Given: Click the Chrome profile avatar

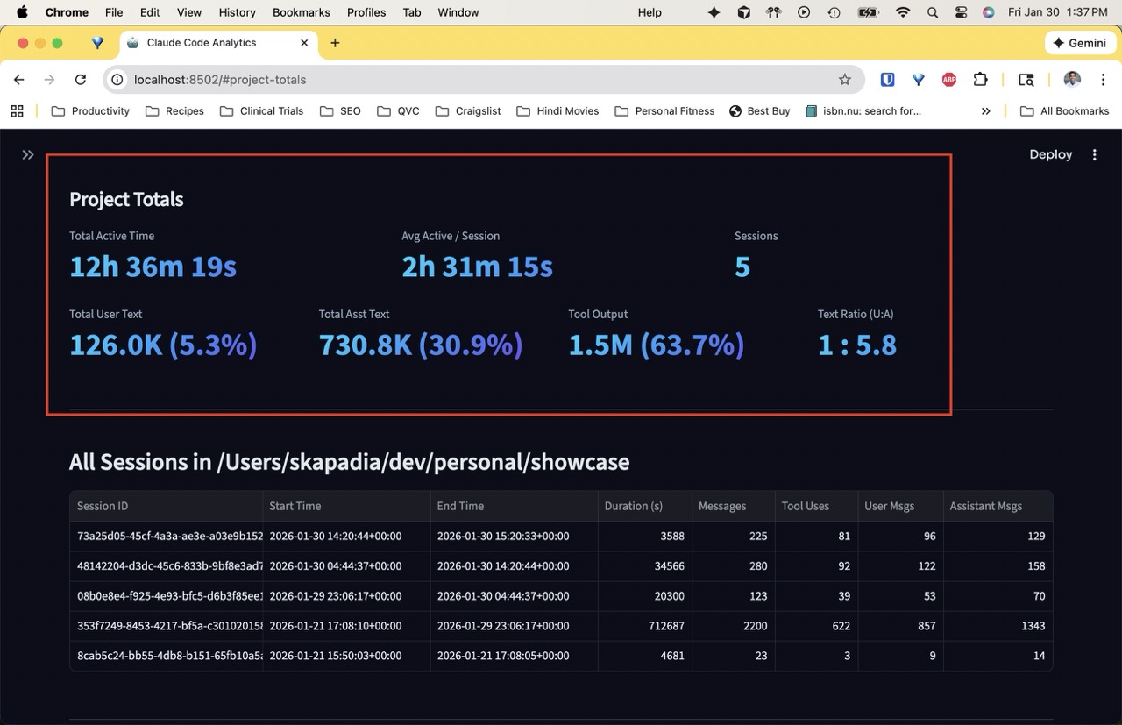Looking at the screenshot, I should coord(1071,79).
